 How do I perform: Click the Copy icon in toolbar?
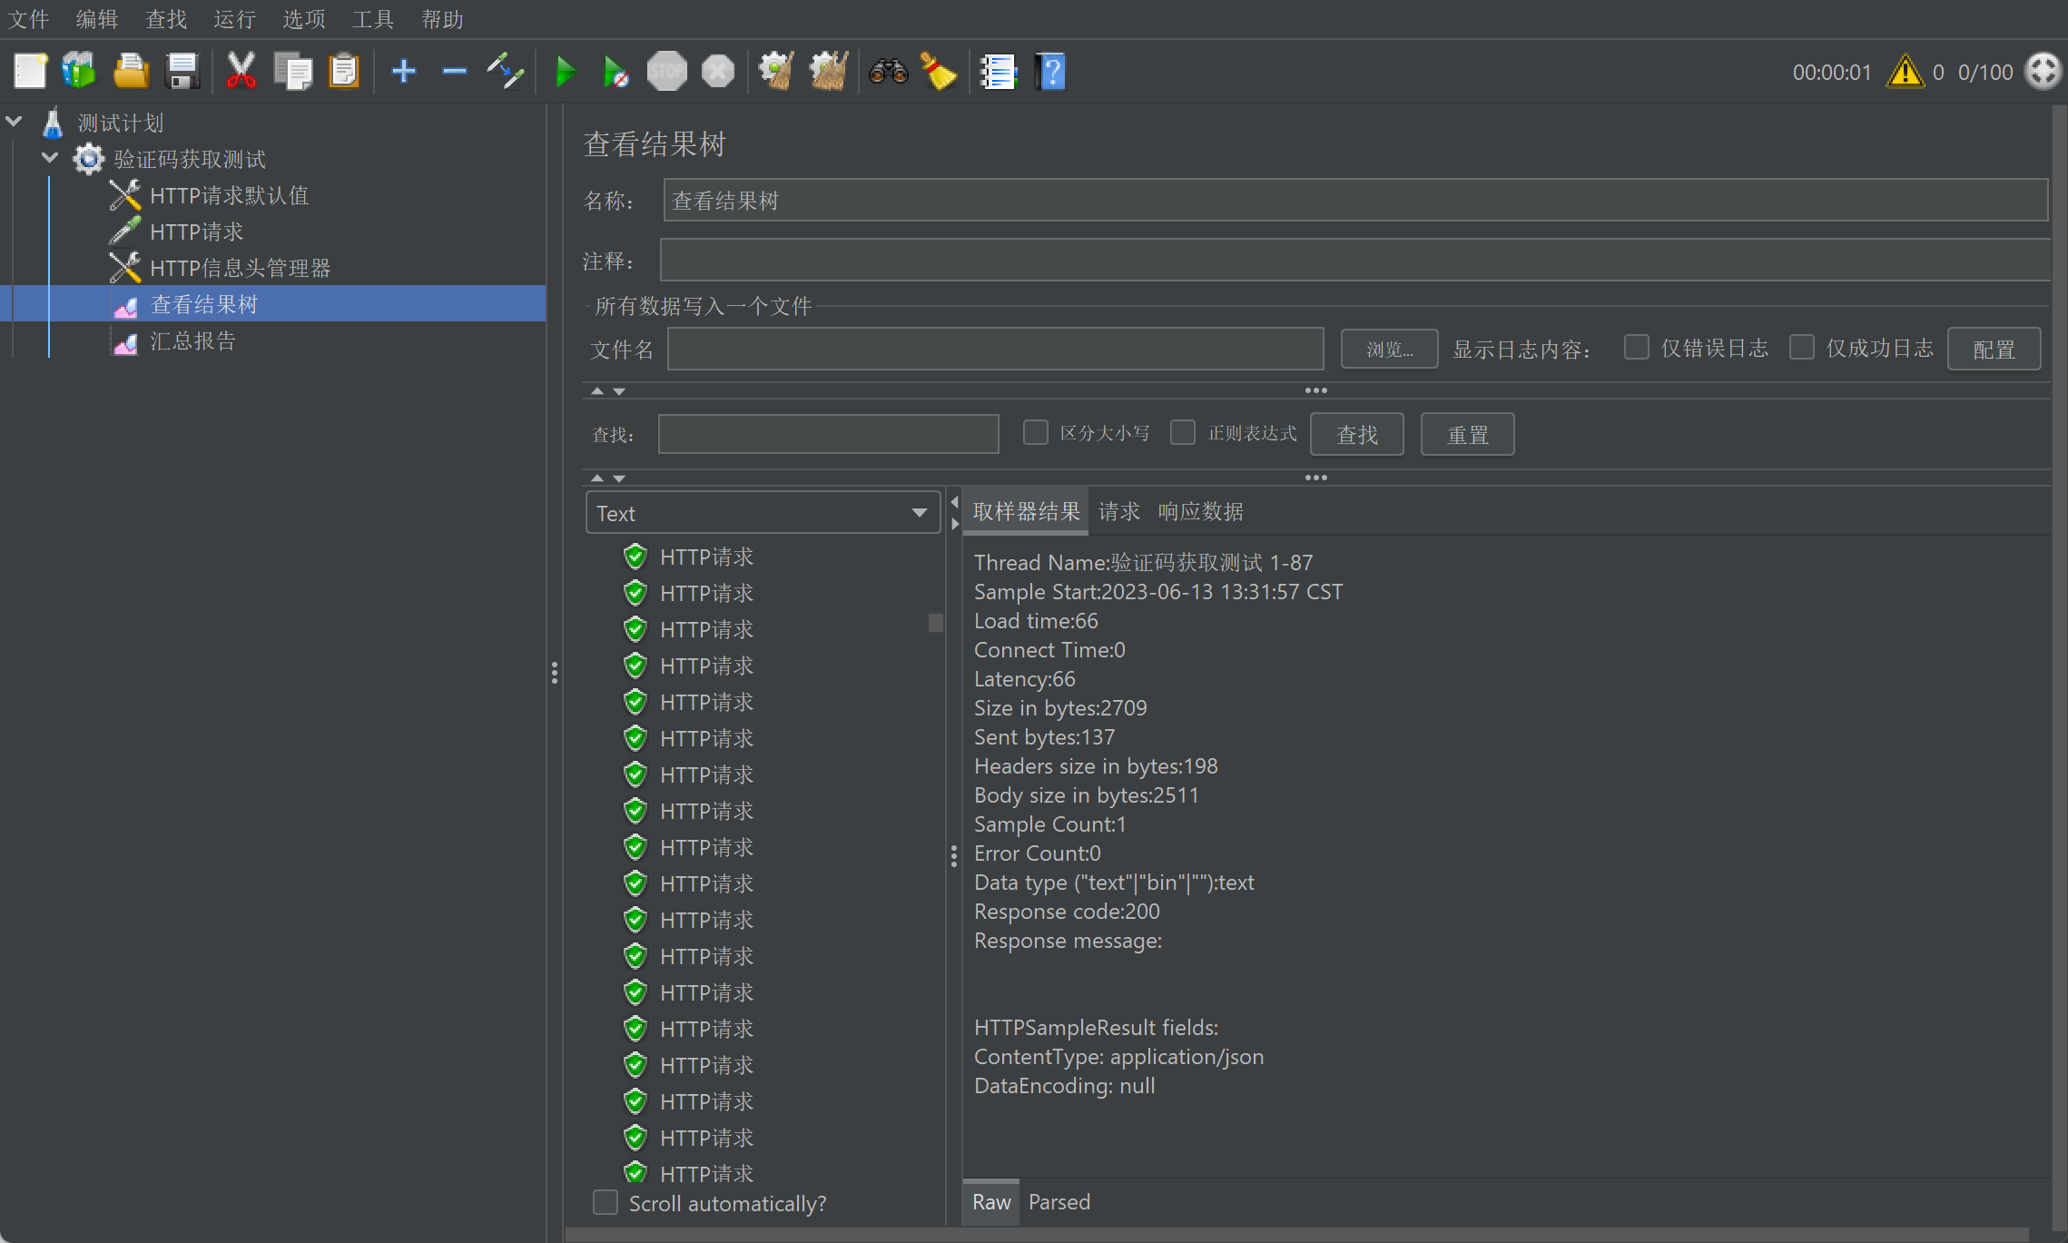coord(292,71)
